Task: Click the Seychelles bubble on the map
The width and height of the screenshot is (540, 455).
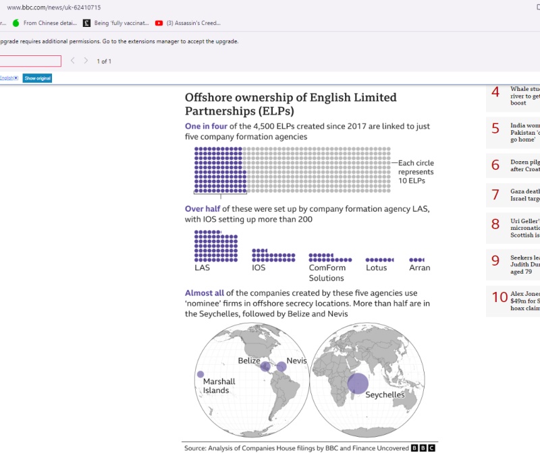Action: 358,383
